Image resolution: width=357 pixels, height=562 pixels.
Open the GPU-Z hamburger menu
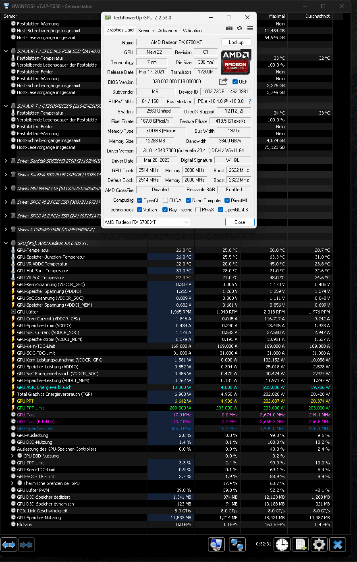[x=250, y=28]
